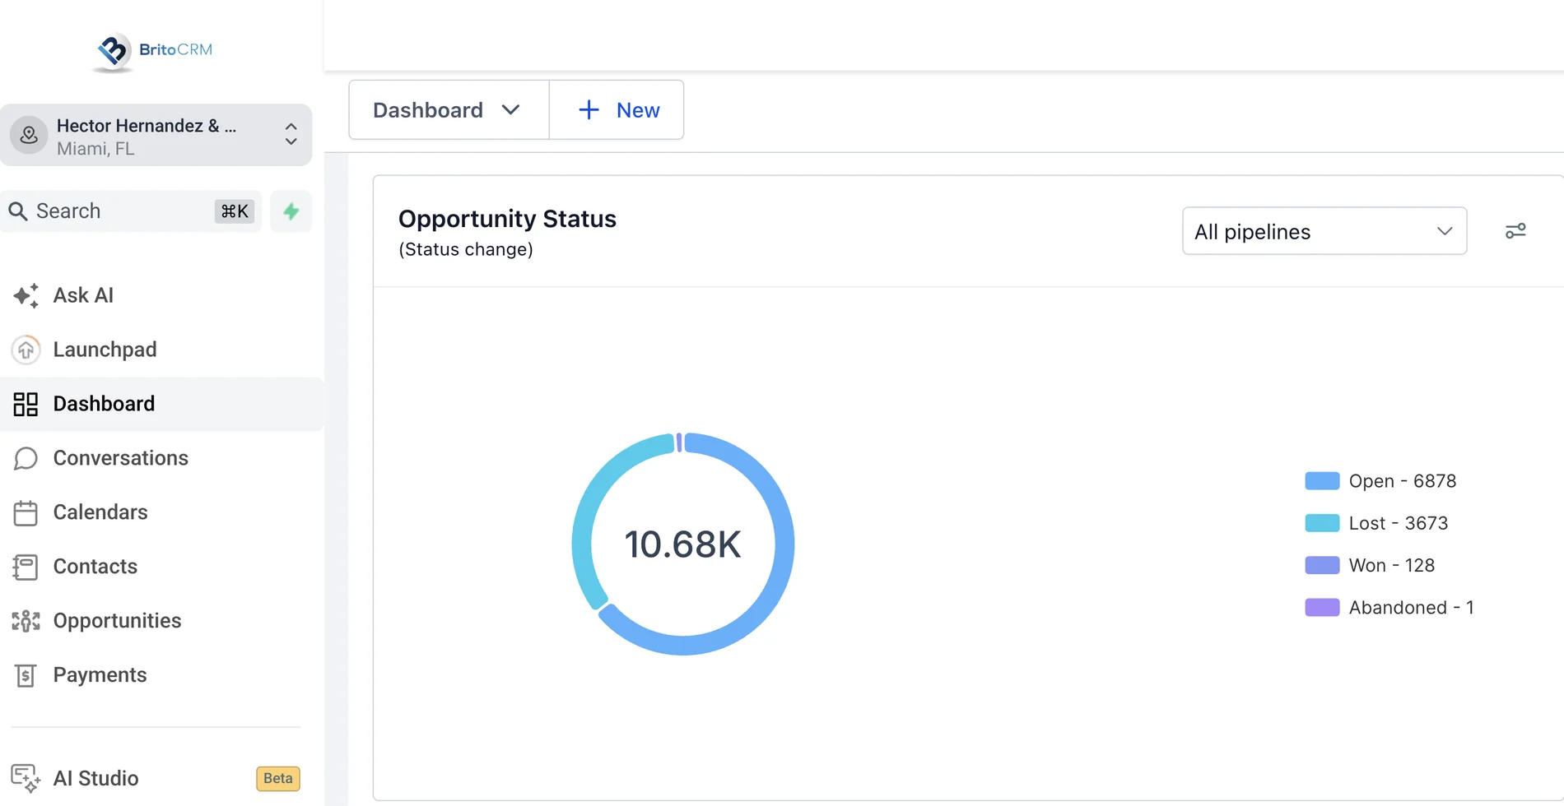Click the Opportunity Status title
The width and height of the screenshot is (1564, 806).
pyautogui.click(x=507, y=219)
